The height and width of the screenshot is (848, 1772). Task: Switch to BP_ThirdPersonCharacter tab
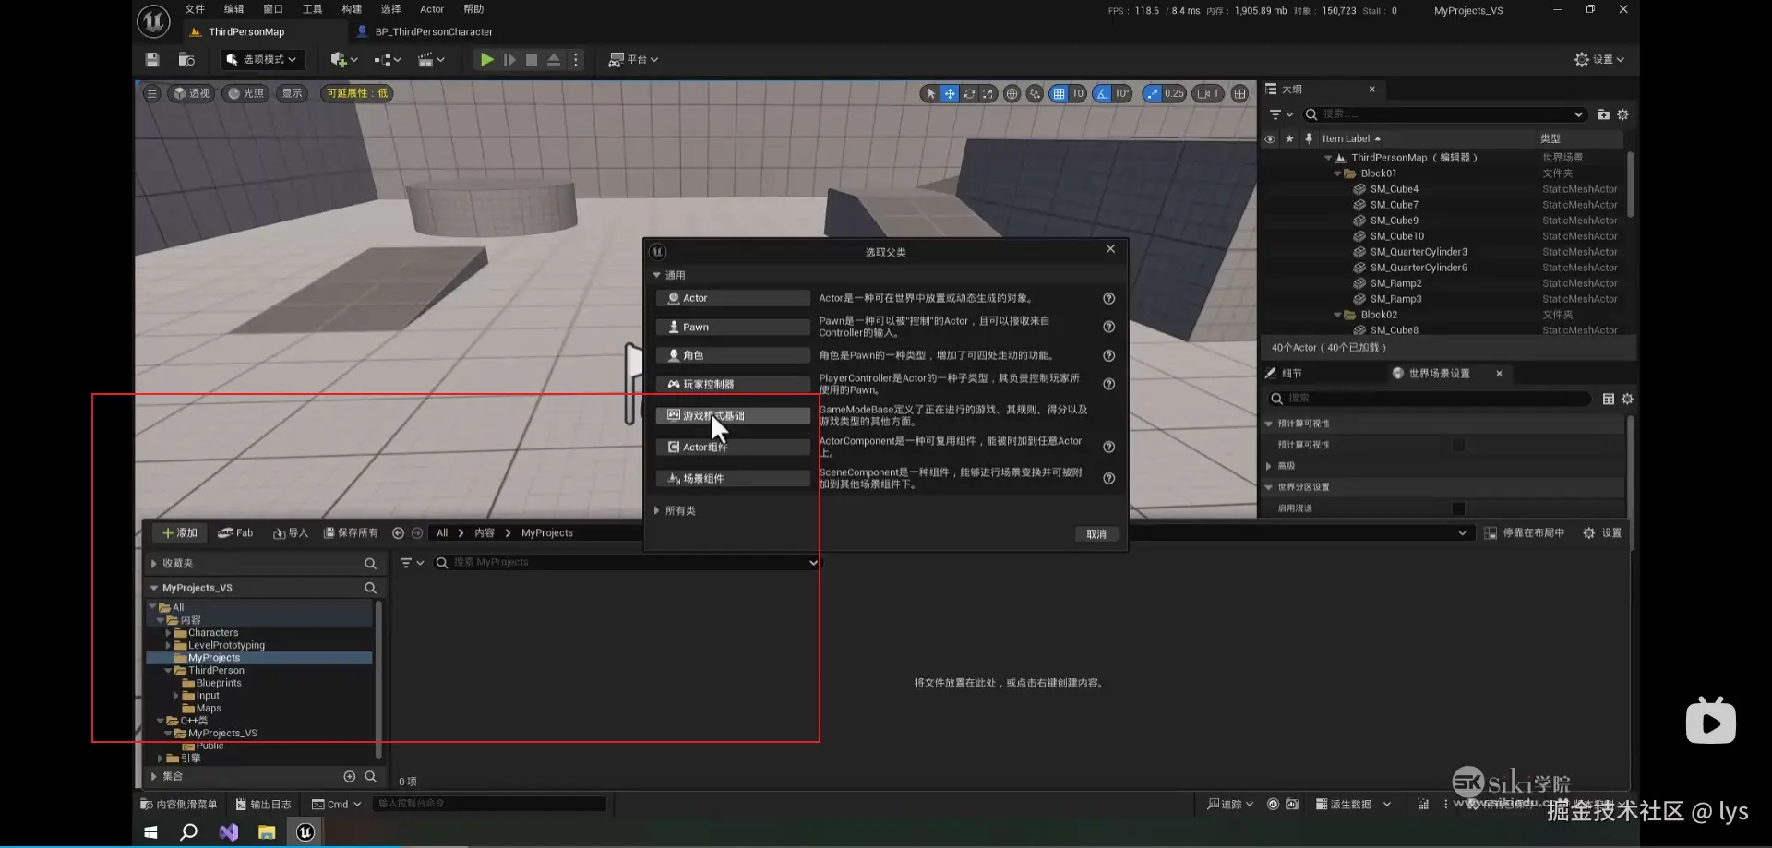click(433, 31)
